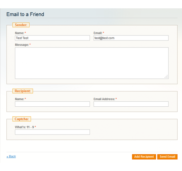The height and width of the screenshot is (171, 182).
Task: Click the Message label above text area
Action: (x=22, y=45)
